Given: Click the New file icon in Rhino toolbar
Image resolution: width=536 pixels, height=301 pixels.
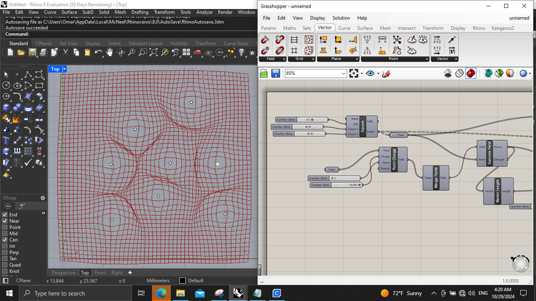Looking at the screenshot, I should coord(11,52).
